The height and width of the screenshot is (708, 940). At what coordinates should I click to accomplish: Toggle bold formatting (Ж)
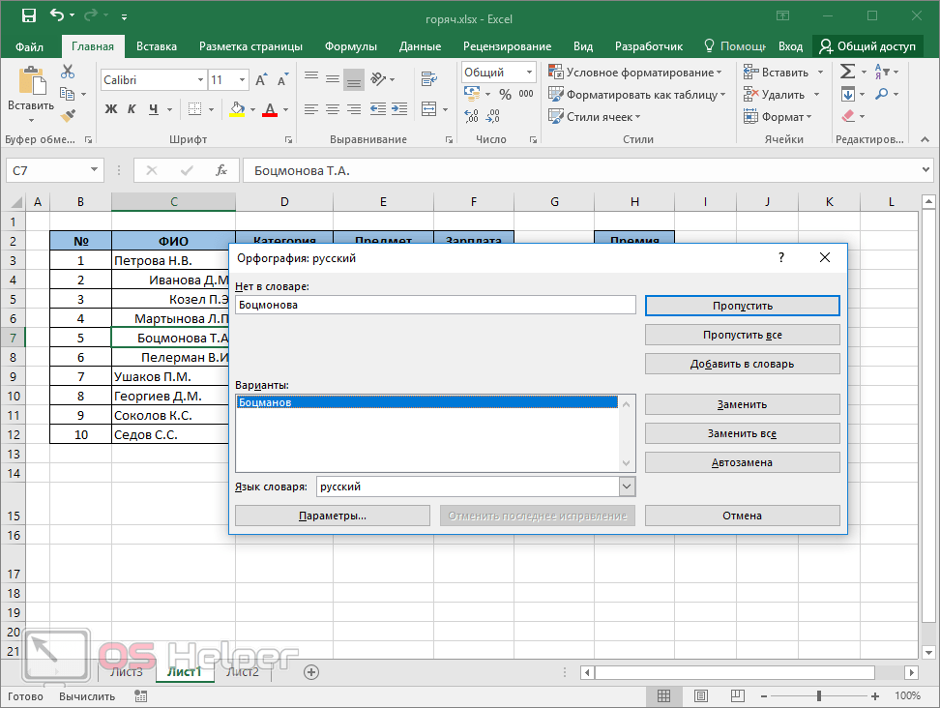pos(110,109)
